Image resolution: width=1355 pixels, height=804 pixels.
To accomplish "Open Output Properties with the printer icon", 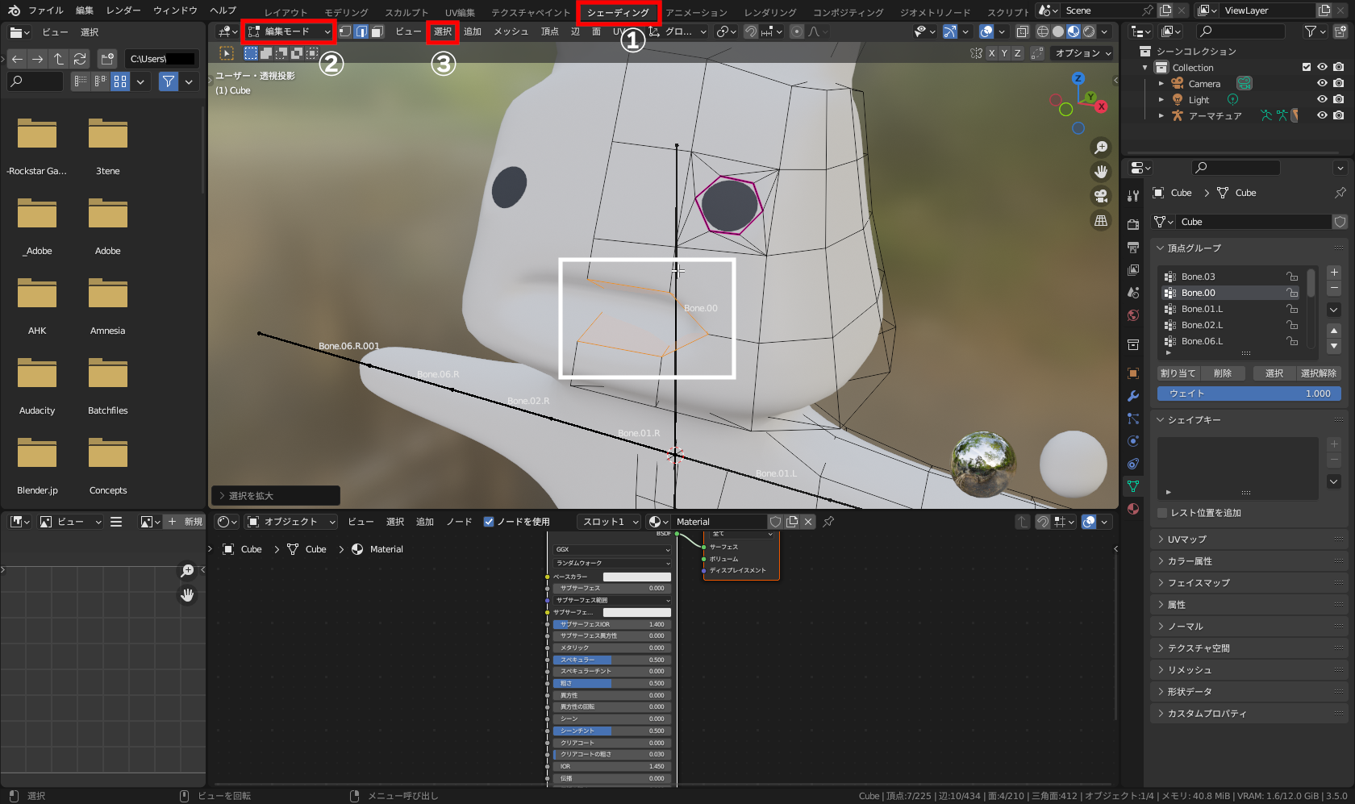I will click(1133, 247).
